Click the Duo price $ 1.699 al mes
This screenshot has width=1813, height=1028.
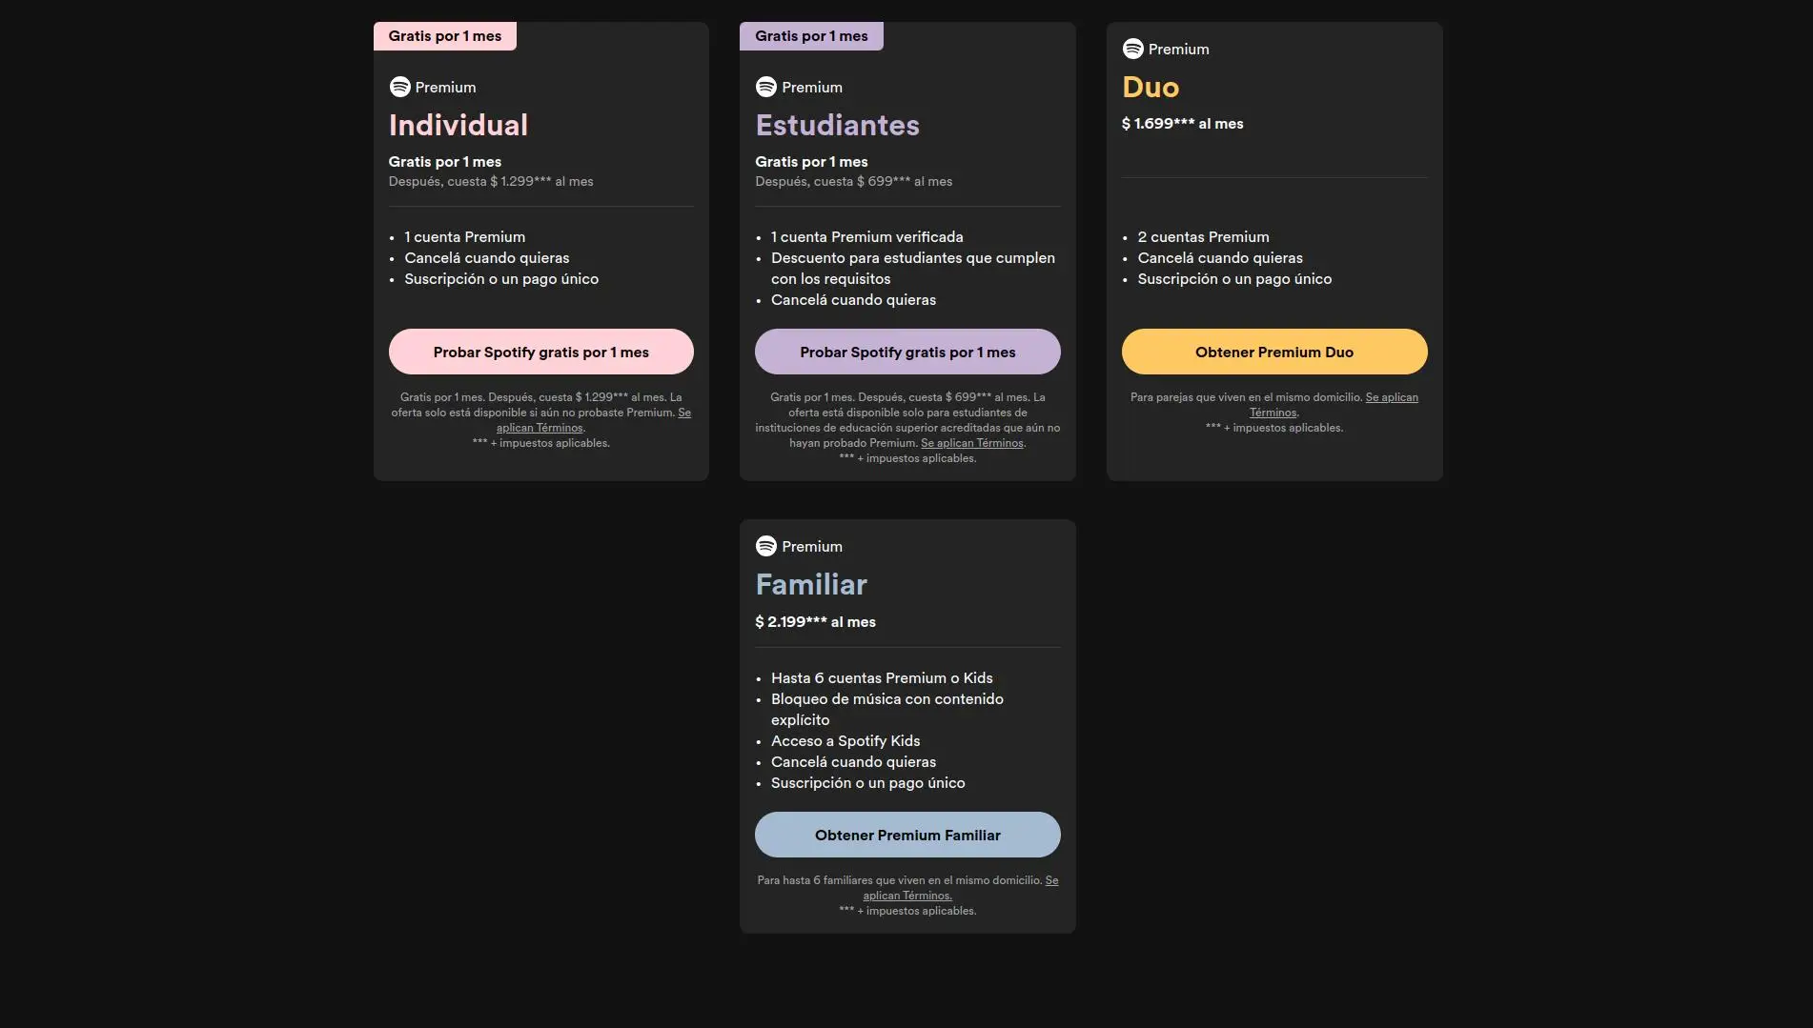click(x=1182, y=124)
